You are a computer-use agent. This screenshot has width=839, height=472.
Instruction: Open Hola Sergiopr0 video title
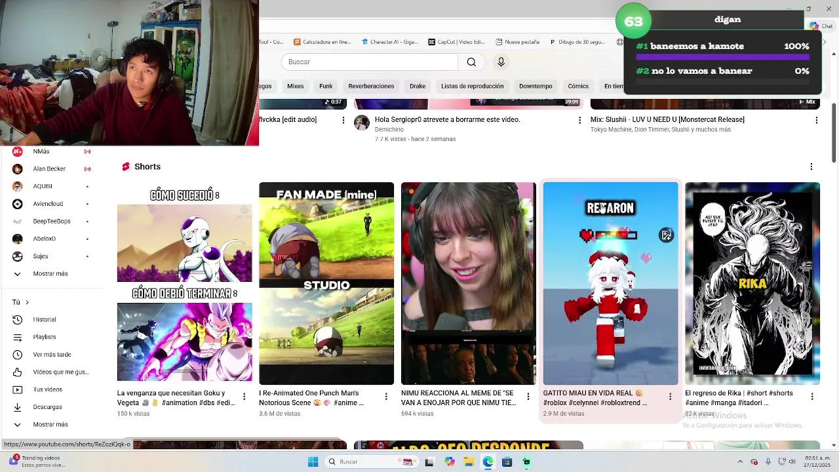(x=447, y=120)
